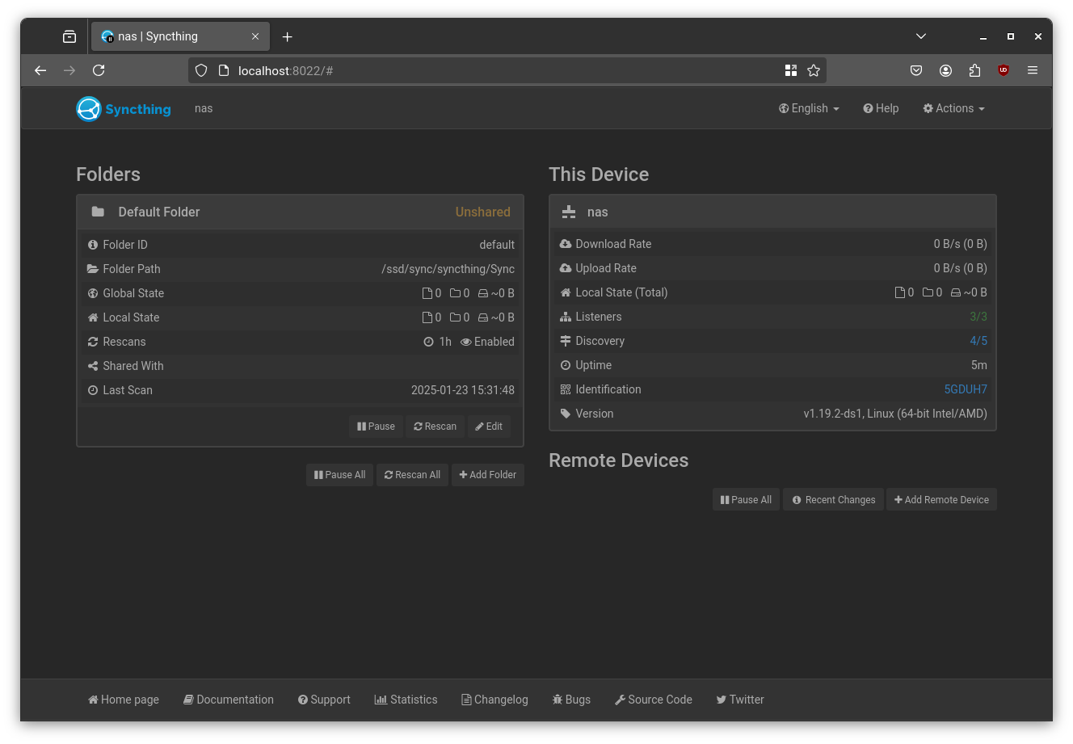Click the upload rate cloud icon
The width and height of the screenshot is (1073, 744).
[x=565, y=267]
